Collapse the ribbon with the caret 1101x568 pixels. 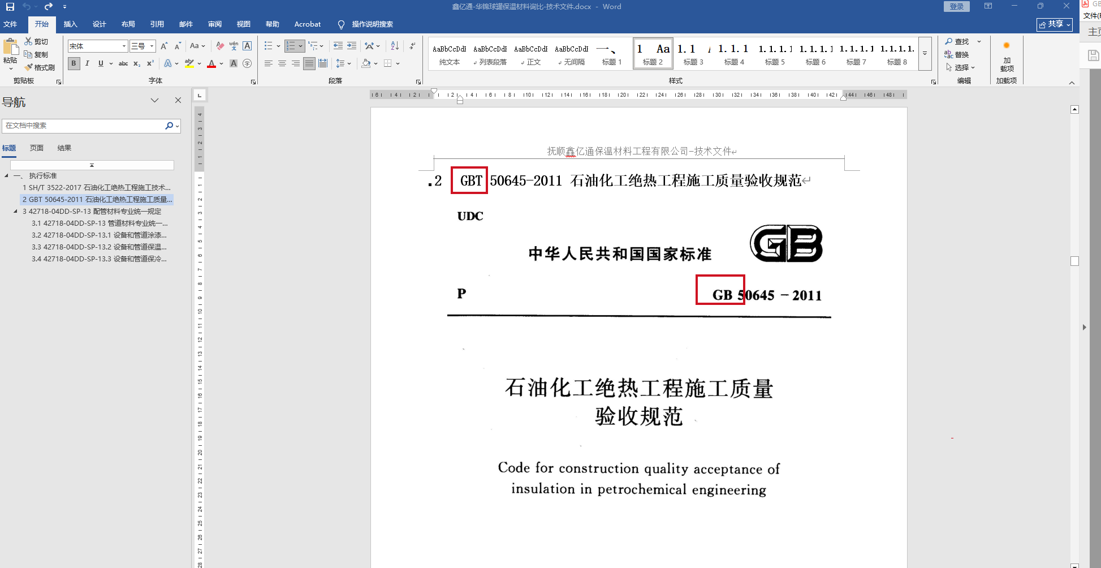[1072, 83]
